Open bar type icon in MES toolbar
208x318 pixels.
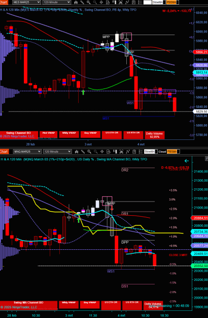pos(76,3)
